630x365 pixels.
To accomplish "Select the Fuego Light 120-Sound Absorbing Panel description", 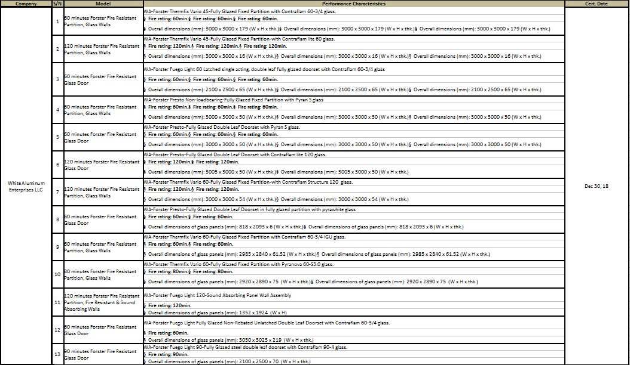I will coord(218,295).
